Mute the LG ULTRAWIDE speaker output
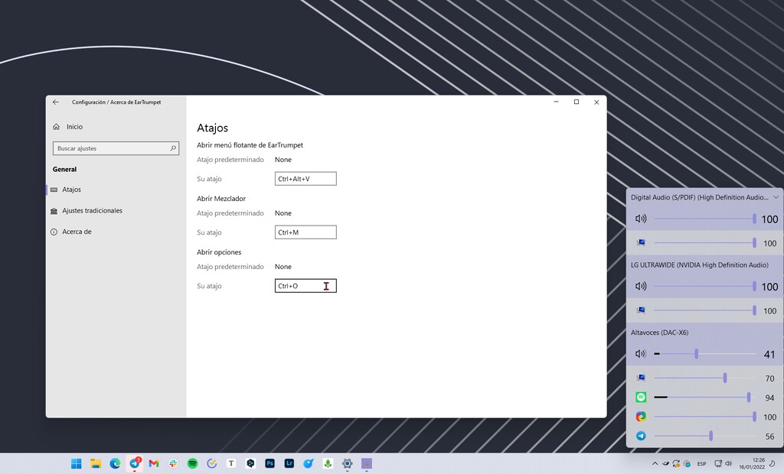This screenshot has width=784, height=474. tap(641, 286)
